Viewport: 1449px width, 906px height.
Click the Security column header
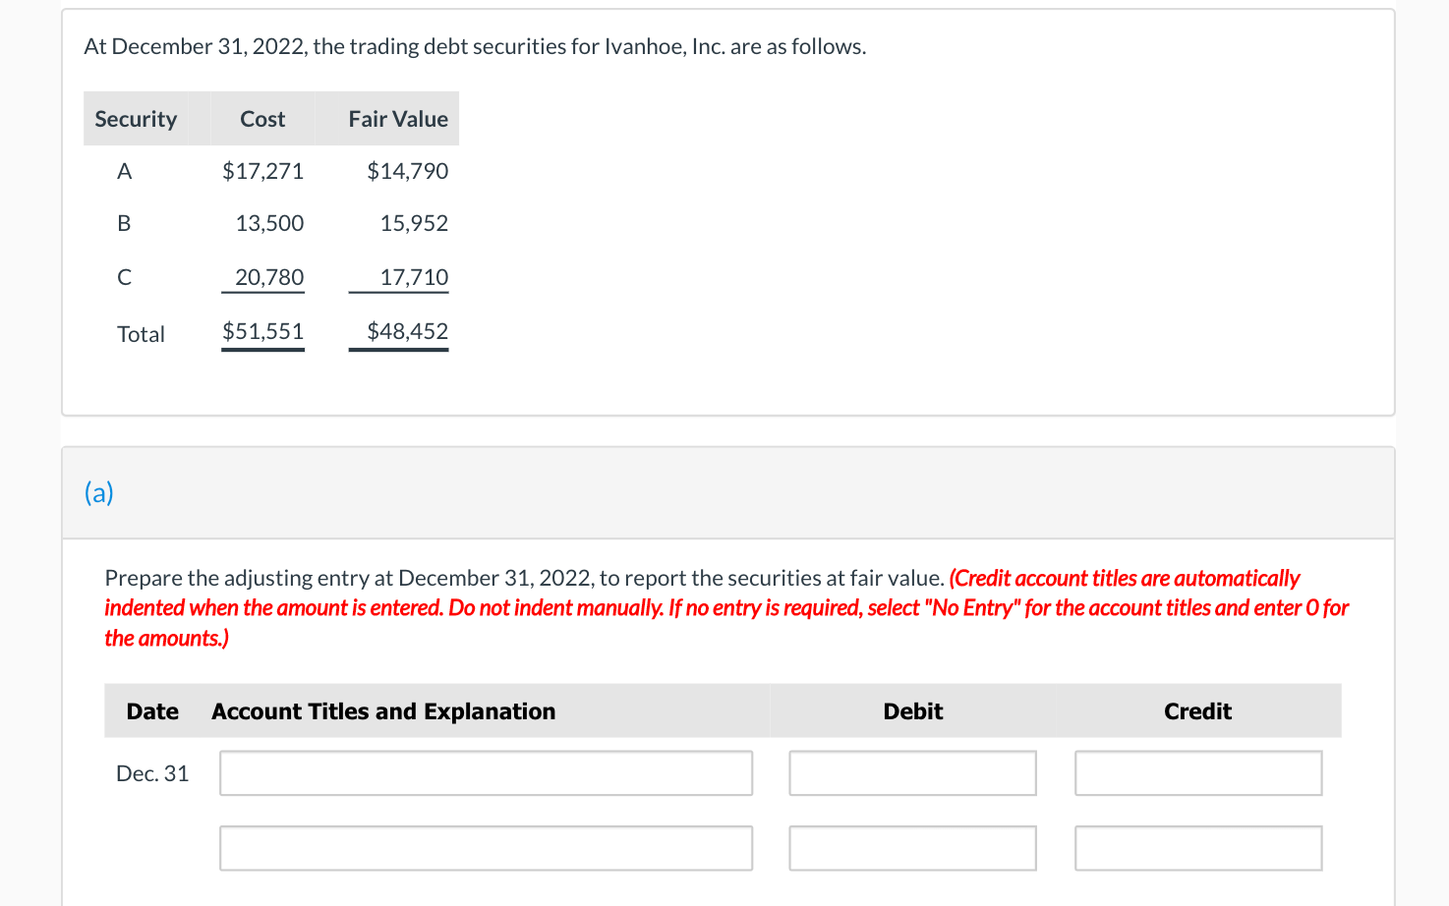[136, 119]
